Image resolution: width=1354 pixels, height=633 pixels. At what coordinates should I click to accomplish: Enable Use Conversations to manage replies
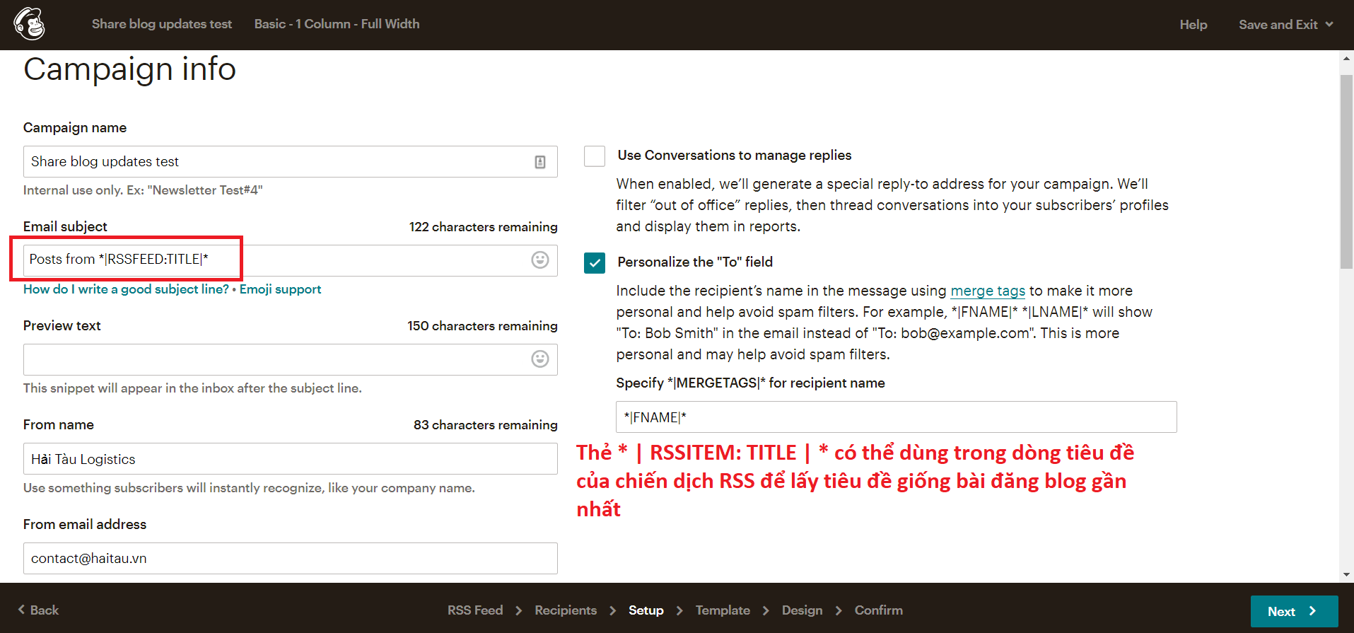point(595,156)
